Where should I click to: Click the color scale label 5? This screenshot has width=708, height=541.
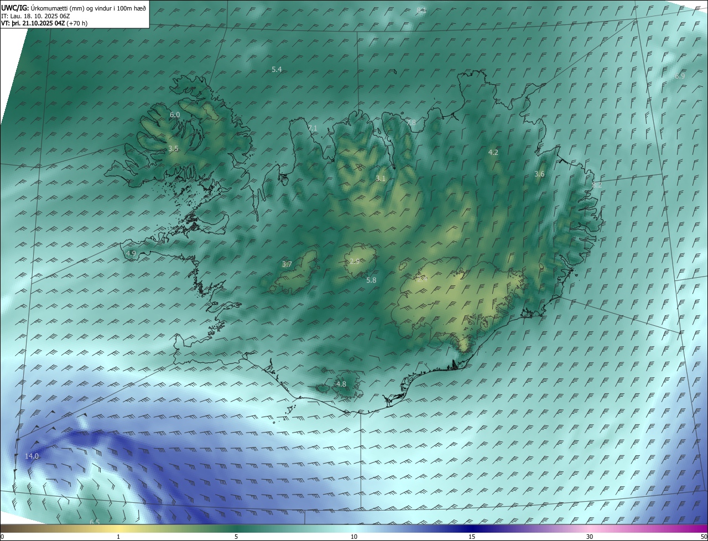[x=236, y=537]
